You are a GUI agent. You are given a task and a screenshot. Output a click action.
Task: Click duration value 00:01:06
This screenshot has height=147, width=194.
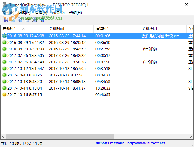103,36
